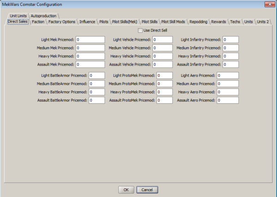Screen dimensions: 277x197
Task: Switch to the Repodding tab
Action: tap(198, 22)
